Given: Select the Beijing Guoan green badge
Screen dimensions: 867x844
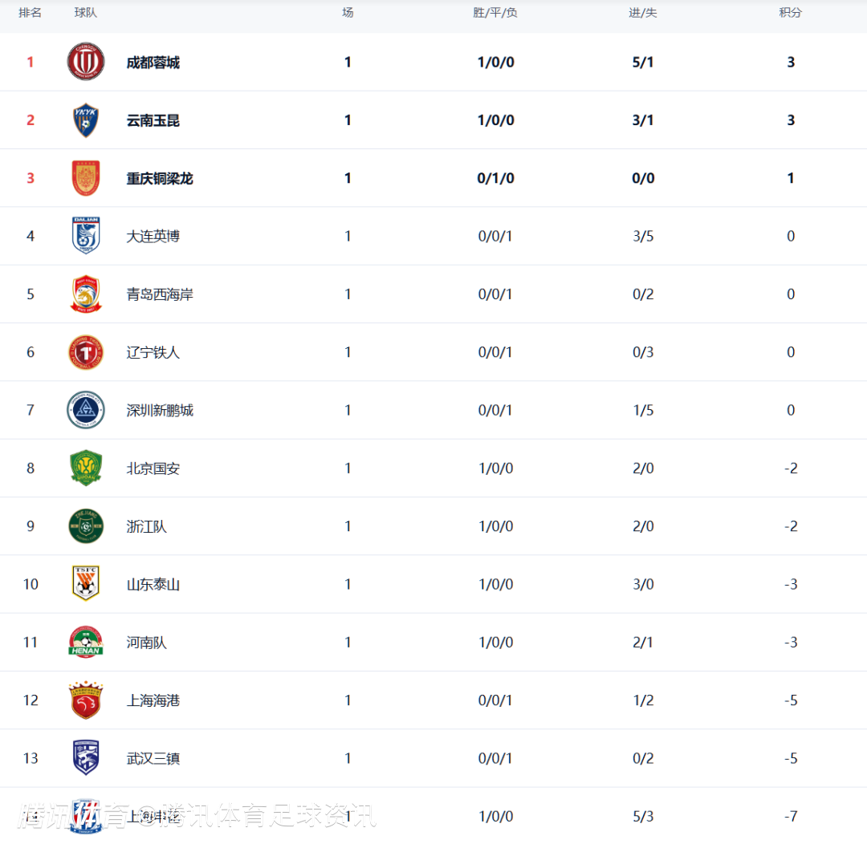Looking at the screenshot, I should (x=86, y=469).
